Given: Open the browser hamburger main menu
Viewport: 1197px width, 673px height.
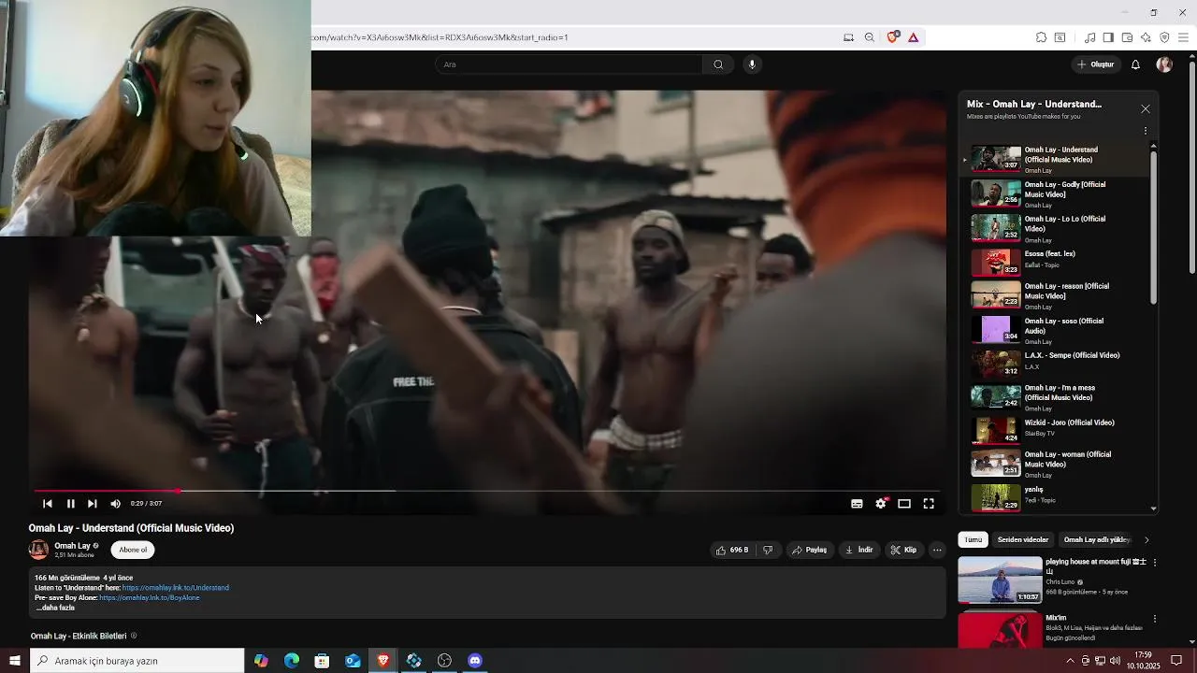Looking at the screenshot, I should [1183, 37].
